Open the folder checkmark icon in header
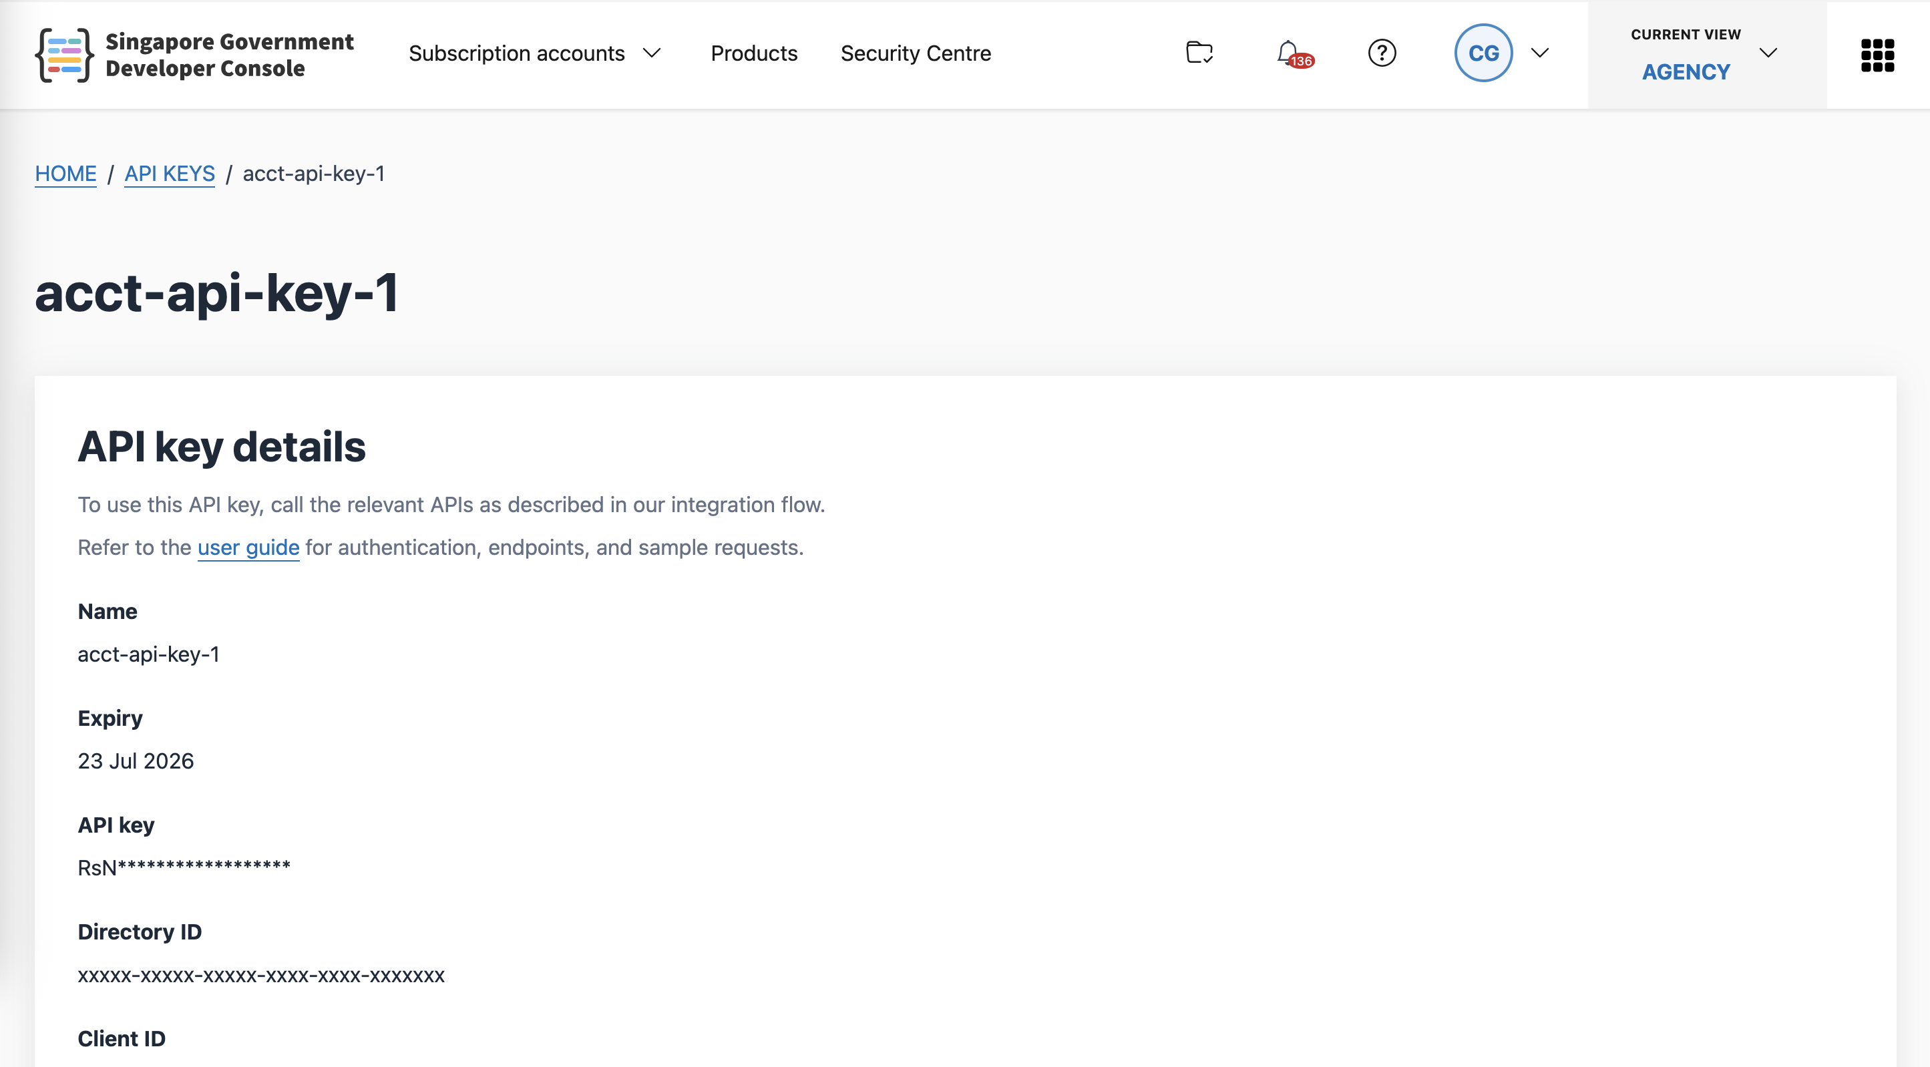This screenshot has width=1930, height=1067. coord(1199,53)
